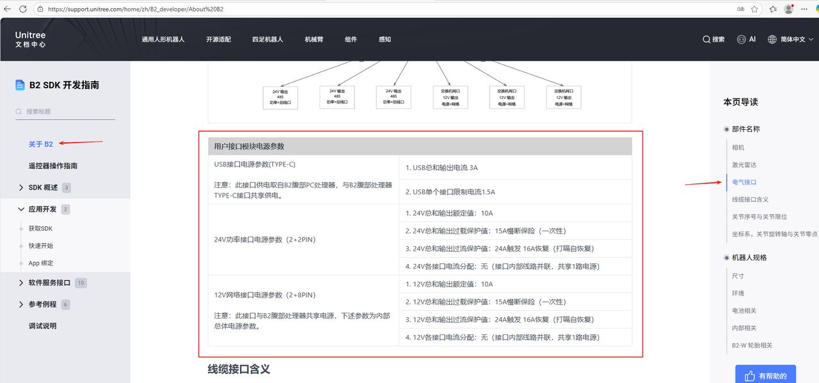Click the Unitree 文档中心 logo
The image size is (819, 383).
coord(30,39)
